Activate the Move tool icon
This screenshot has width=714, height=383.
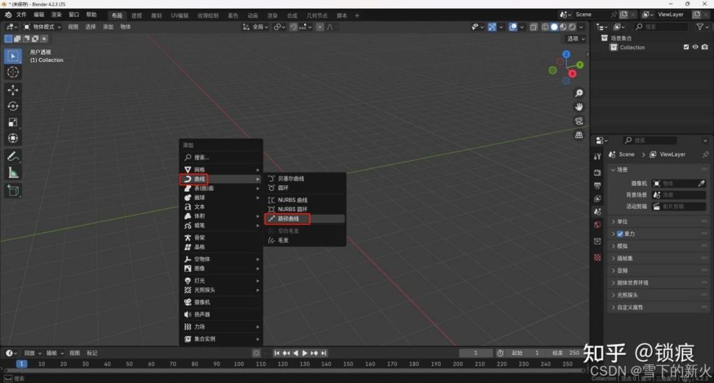click(x=13, y=90)
